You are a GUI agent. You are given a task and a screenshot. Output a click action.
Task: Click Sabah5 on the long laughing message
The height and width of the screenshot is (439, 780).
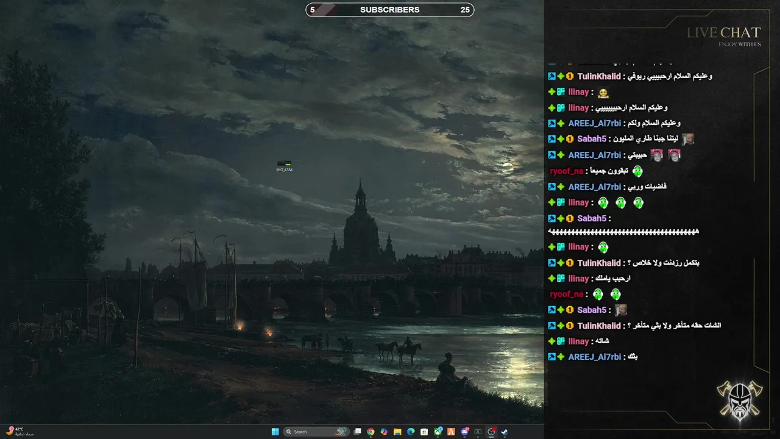click(x=592, y=218)
